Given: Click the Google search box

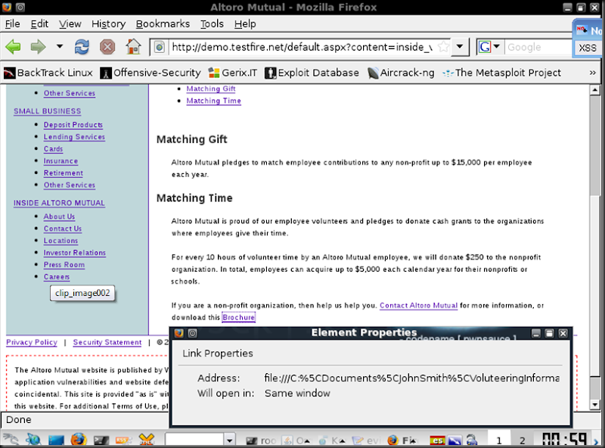Looking at the screenshot, I should 538,47.
